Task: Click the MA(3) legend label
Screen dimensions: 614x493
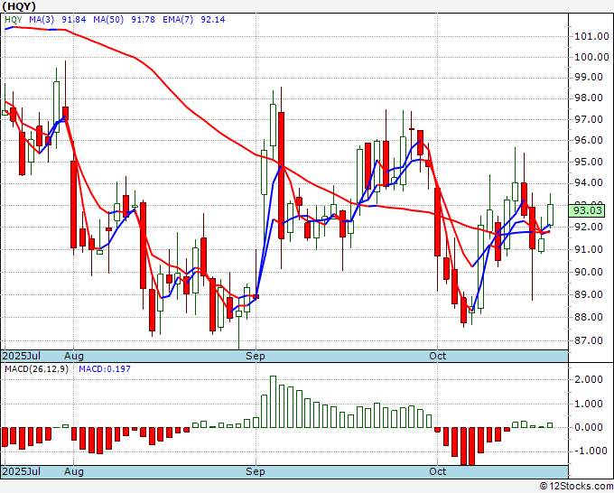Action: point(42,20)
